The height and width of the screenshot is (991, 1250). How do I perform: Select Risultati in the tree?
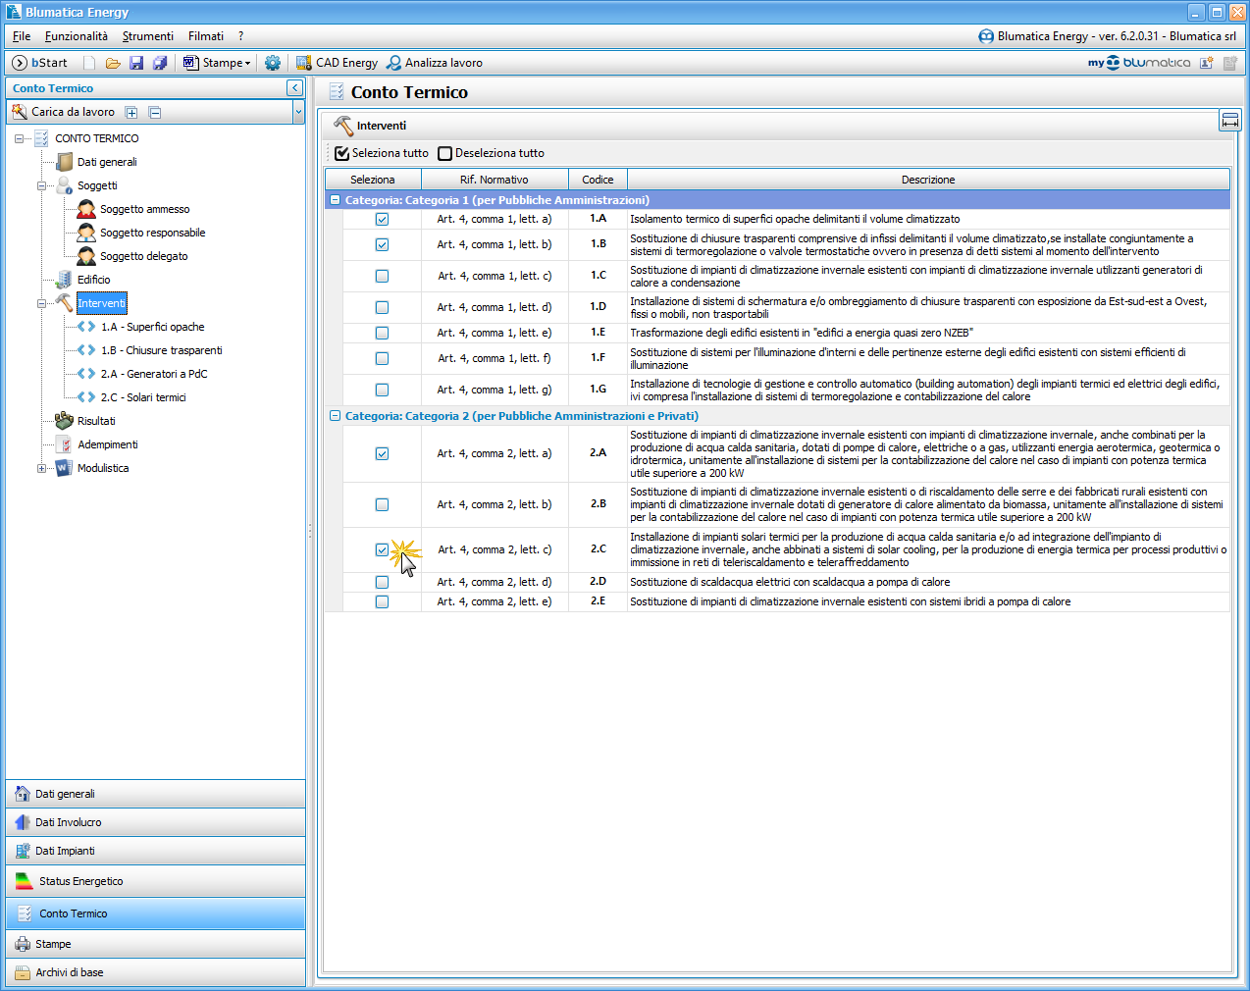click(x=96, y=421)
